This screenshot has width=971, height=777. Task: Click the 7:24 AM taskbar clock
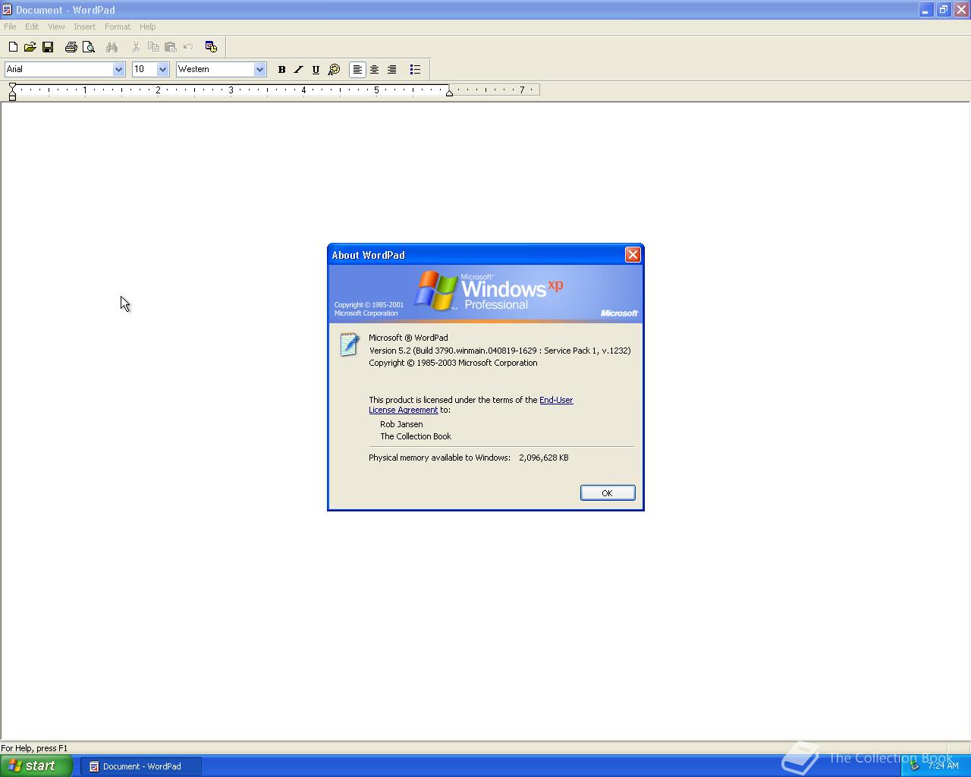coord(943,766)
